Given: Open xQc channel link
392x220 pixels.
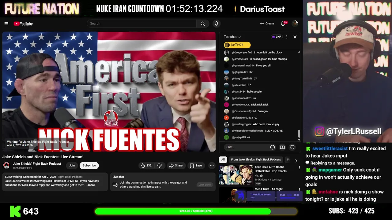Looking at the screenshot, I should tap(257, 176).
